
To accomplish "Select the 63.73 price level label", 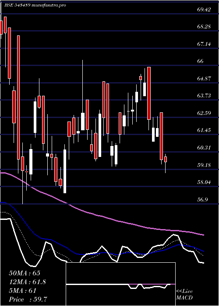I will click(x=204, y=96).
